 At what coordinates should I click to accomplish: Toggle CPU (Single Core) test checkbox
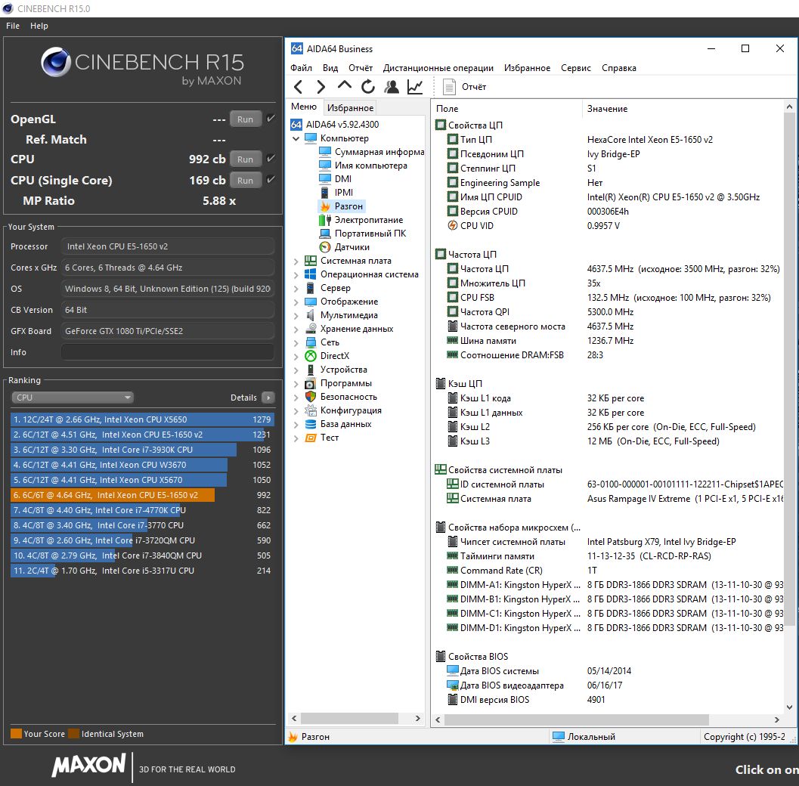[x=271, y=179]
